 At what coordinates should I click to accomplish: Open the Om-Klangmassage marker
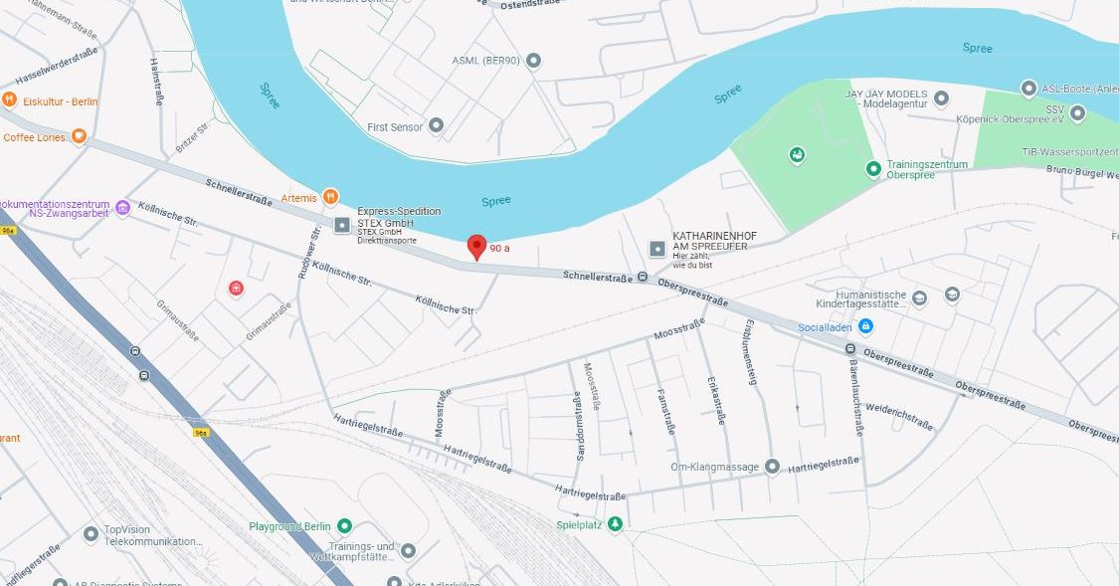pos(772,466)
